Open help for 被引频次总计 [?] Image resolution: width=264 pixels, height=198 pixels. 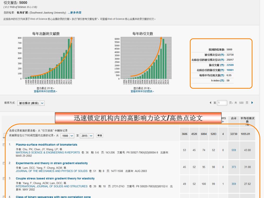[222, 55]
